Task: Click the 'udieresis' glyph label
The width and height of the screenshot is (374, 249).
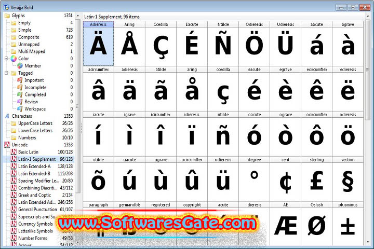Action: click(x=223, y=160)
